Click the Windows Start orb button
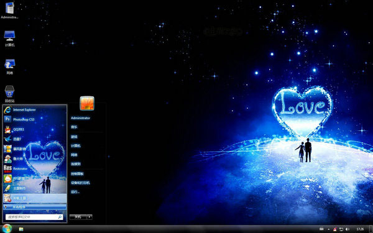This screenshot has height=233, width=373. [7, 229]
